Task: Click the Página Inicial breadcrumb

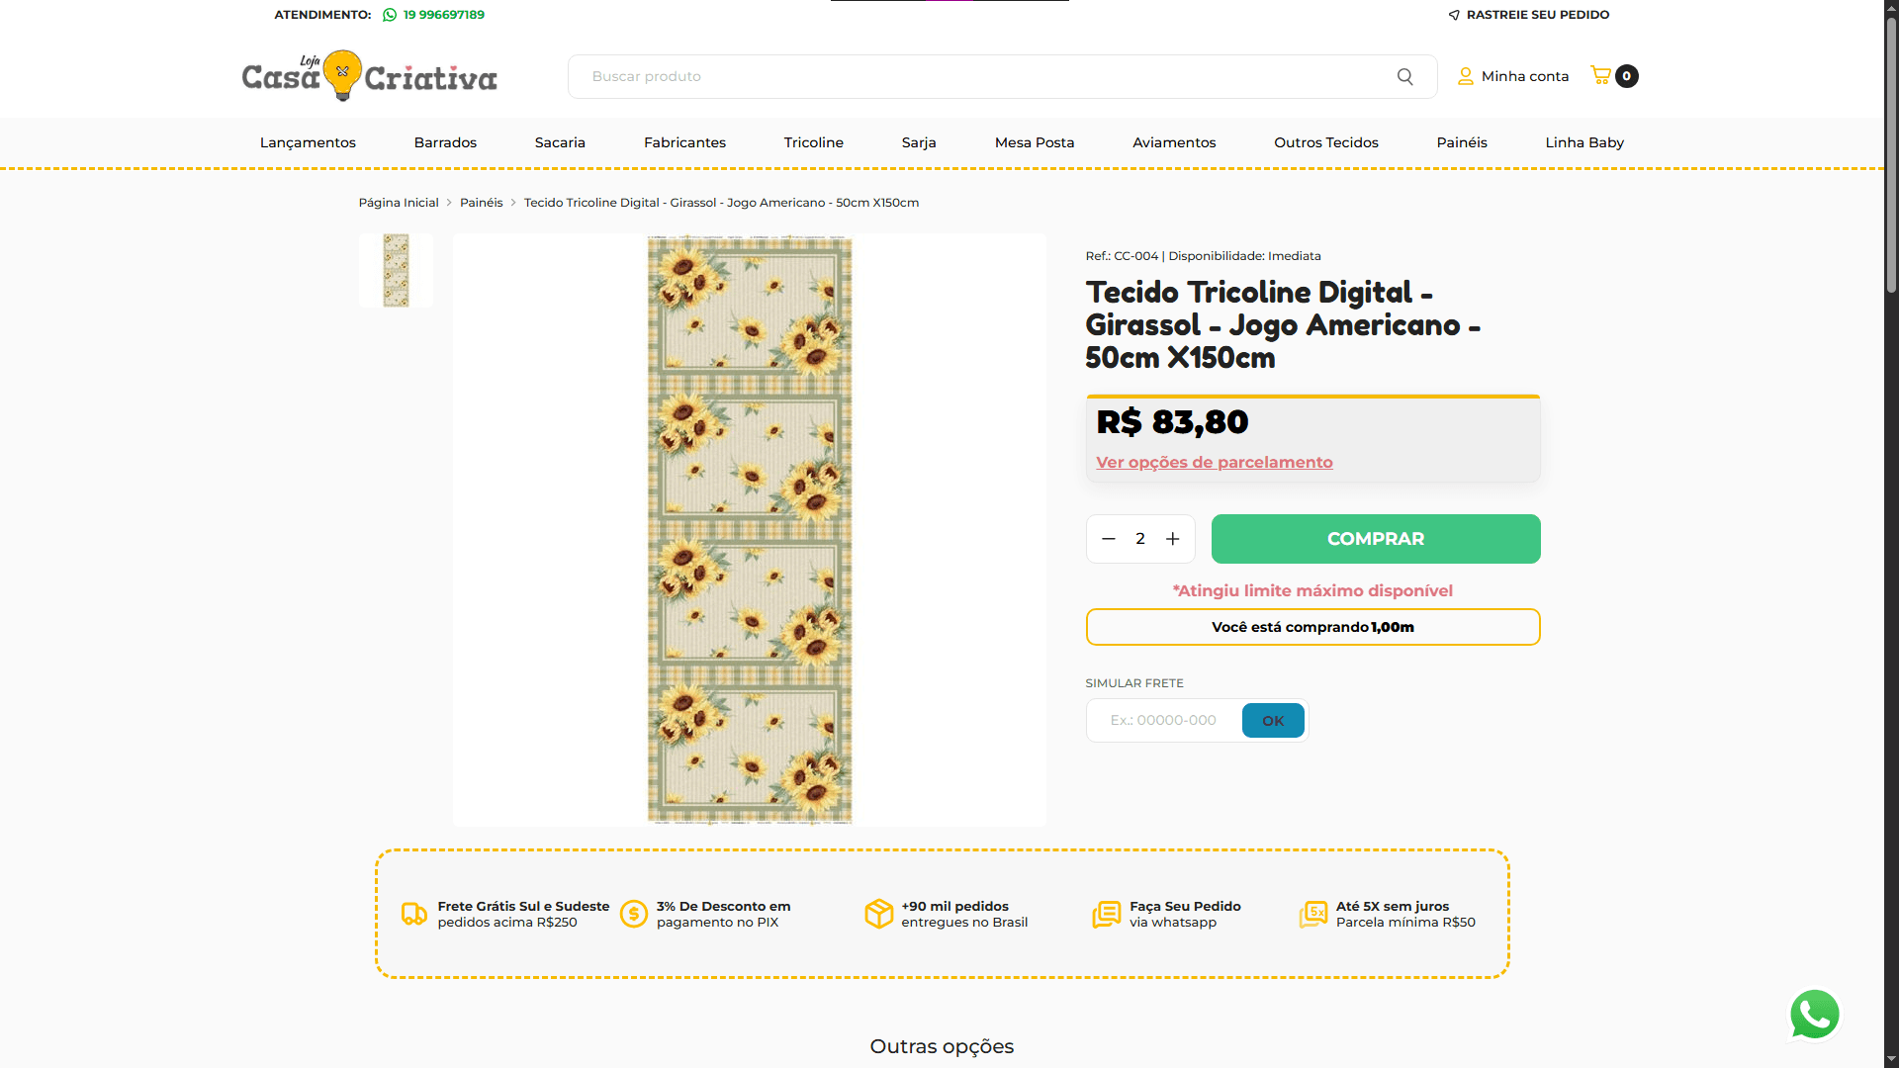Action: point(398,203)
